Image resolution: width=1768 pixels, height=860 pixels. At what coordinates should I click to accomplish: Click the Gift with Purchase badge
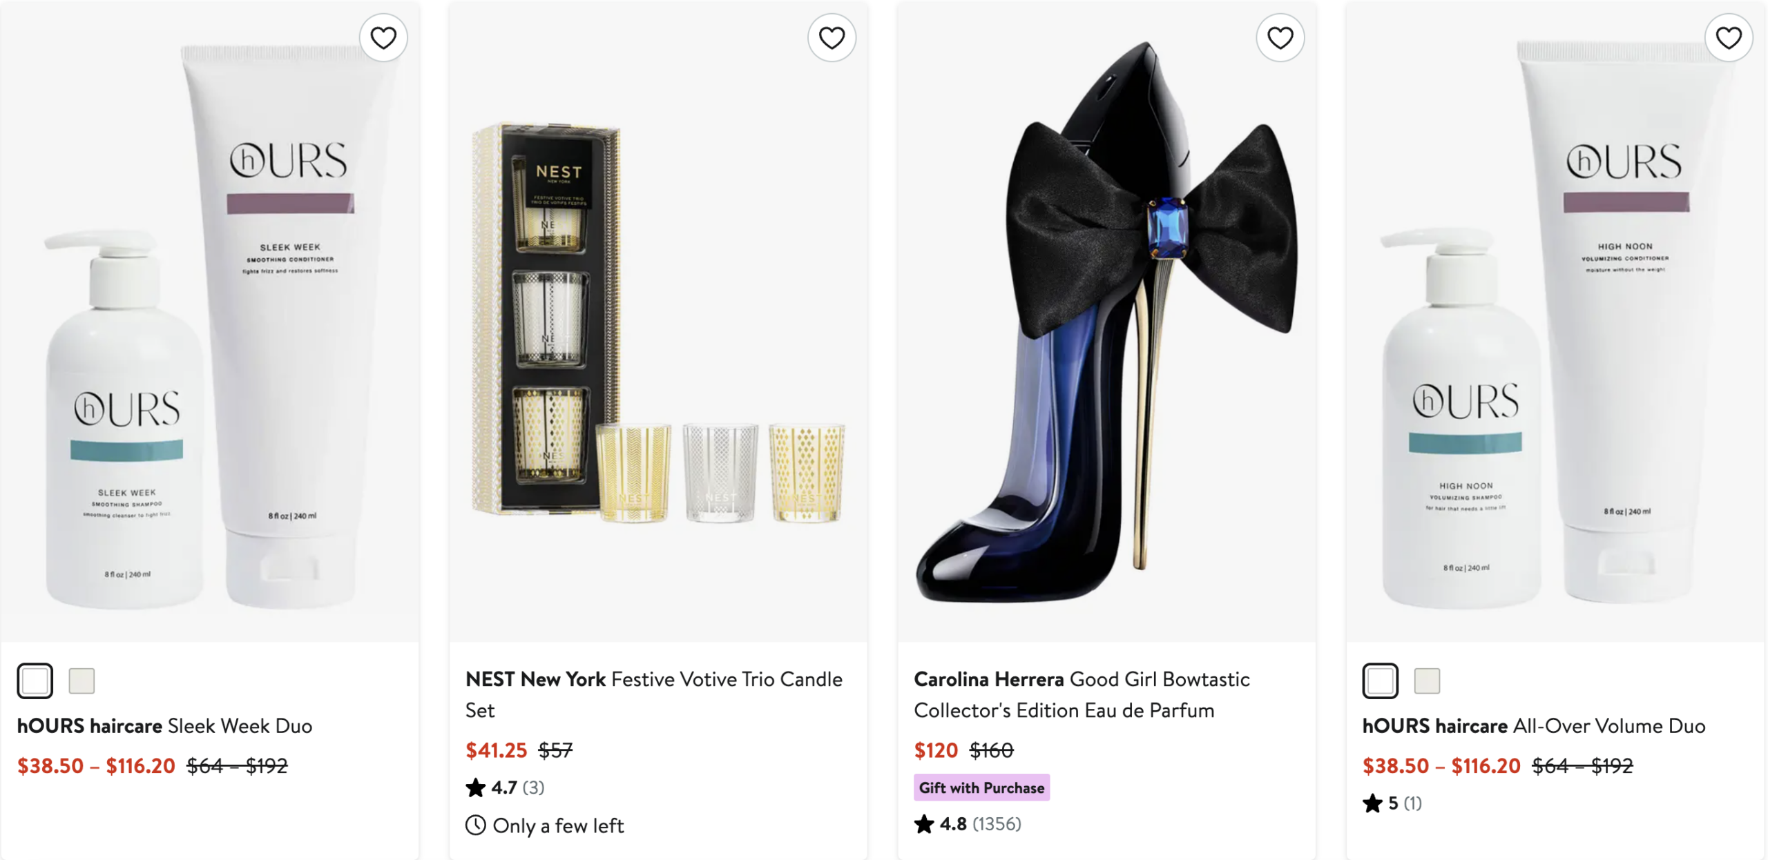981,788
